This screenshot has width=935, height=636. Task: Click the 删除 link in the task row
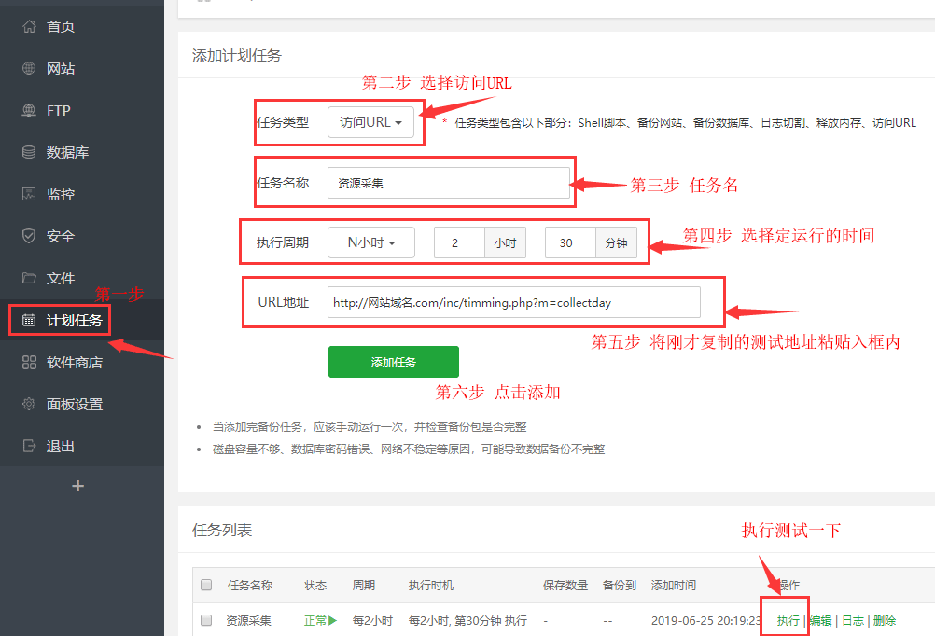[x=884, y=620]
